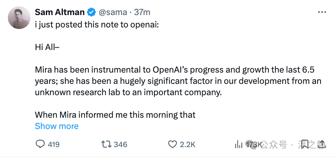Viewport: 336px width, 158px height.
Task: Click the 'Hi All–' greeting line
Action: [x=47, y=47]
